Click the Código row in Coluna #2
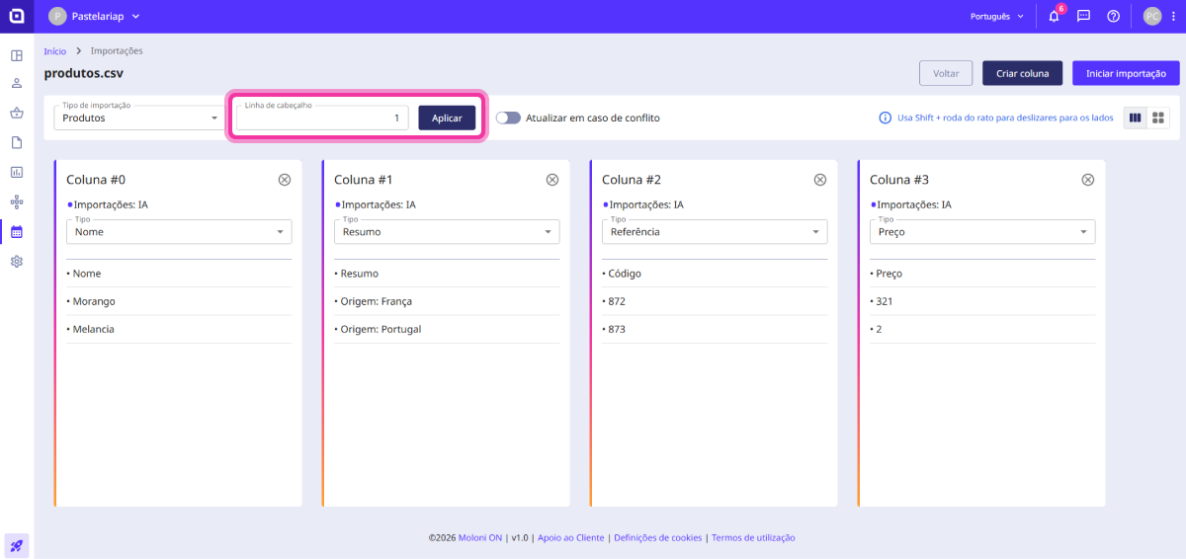Screen dimensions: 1186x559 (715, 274)
